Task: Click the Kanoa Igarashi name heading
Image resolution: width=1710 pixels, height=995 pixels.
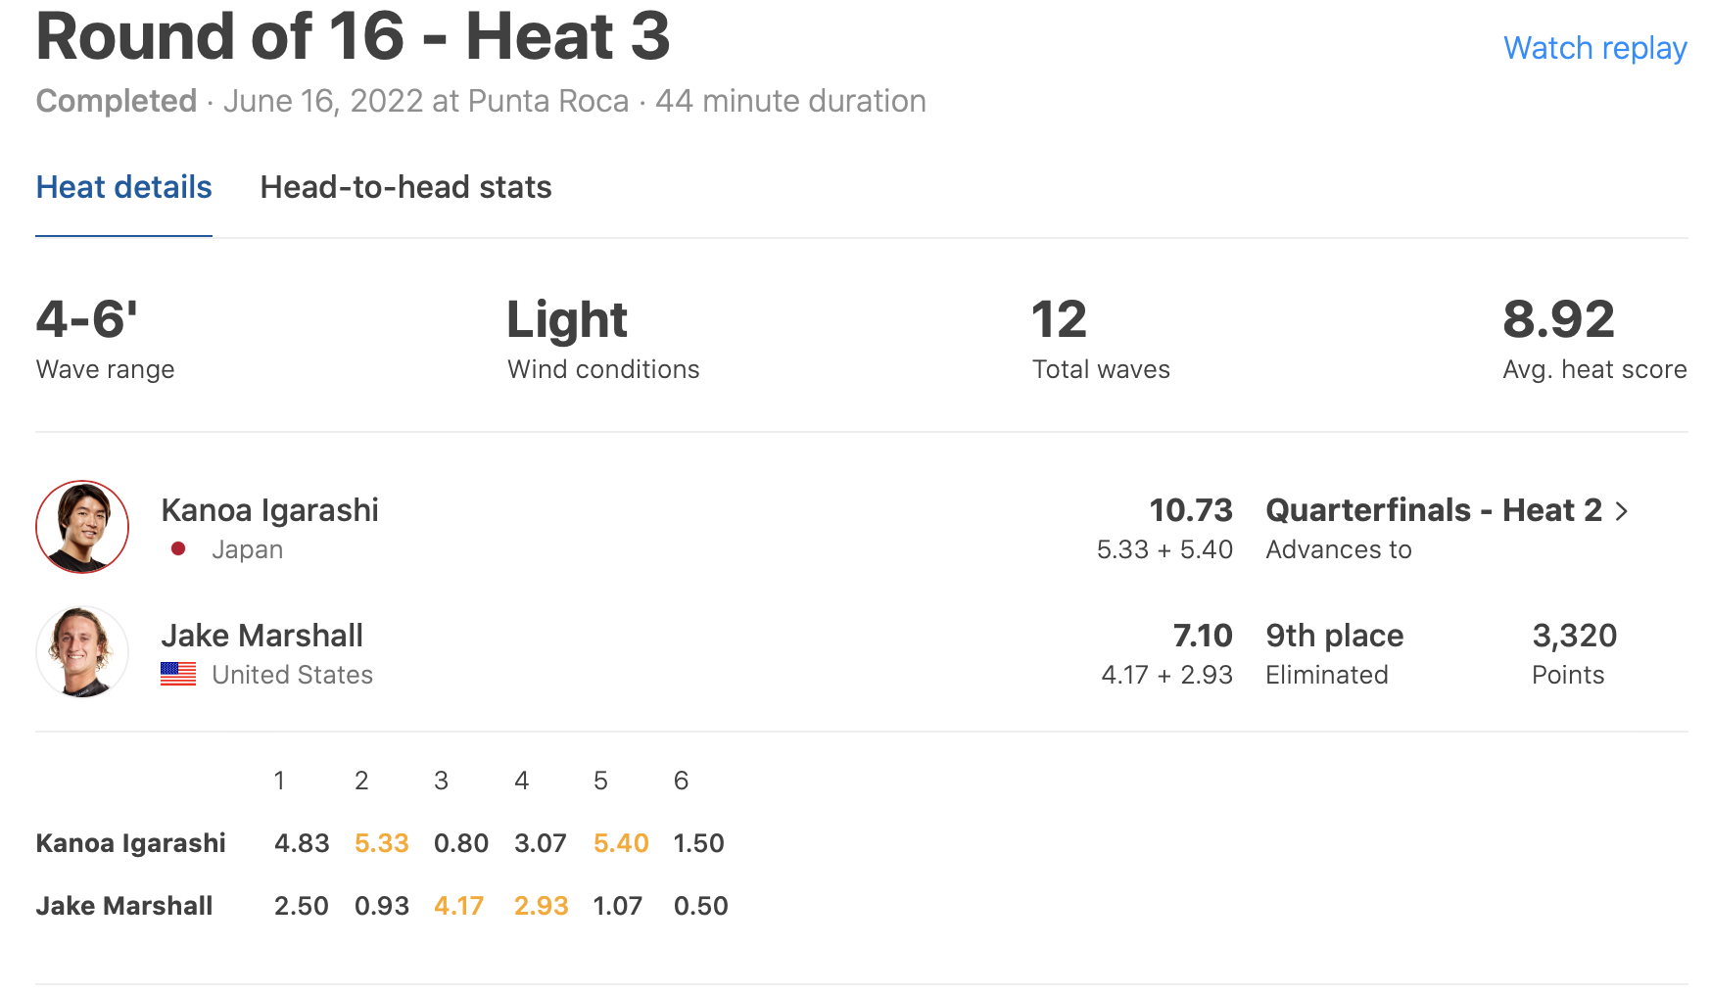Action: point(269,510)
